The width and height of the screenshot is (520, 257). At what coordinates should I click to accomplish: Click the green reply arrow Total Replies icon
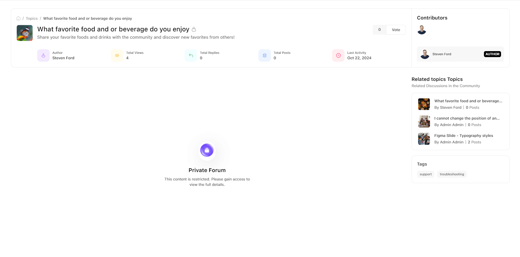click(x=191, y=55)
